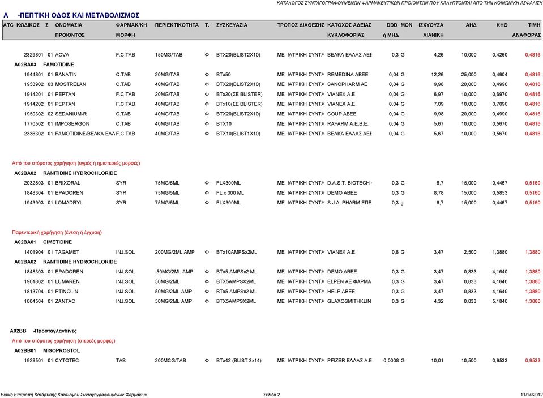Select product name MOSTRELAN
Screen dimensions: 543x398
[x=71, y=84]
